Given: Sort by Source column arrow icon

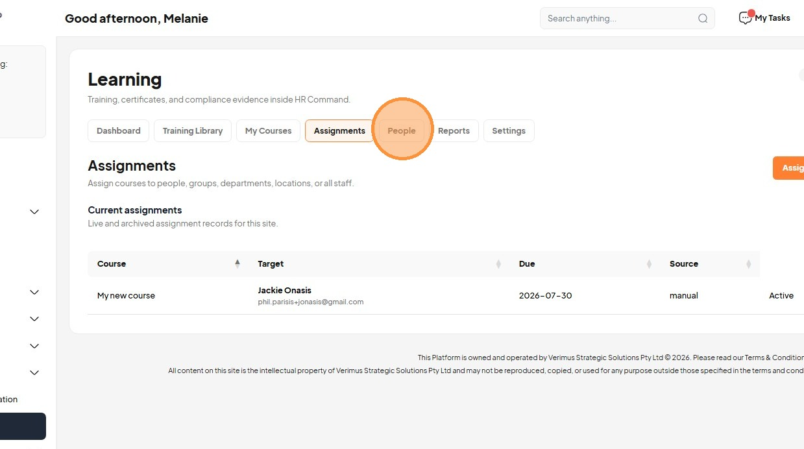Looking at the screenshot, I should (748, 263).
